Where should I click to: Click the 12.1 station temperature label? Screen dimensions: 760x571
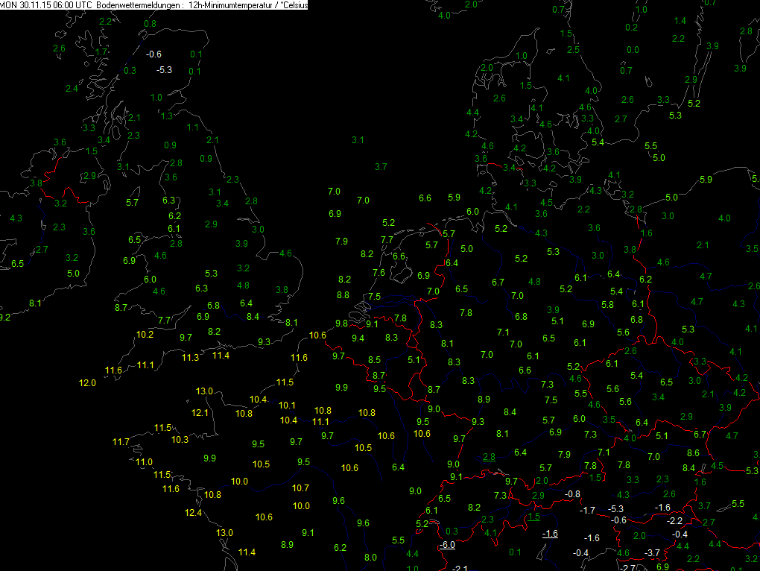tap(200, 413)
